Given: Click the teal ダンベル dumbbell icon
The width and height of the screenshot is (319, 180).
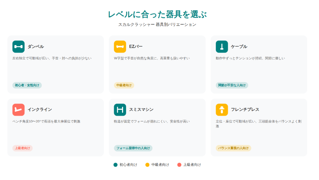Looking at the screenshot, I should pyautogui.click(x=18, y=47).
